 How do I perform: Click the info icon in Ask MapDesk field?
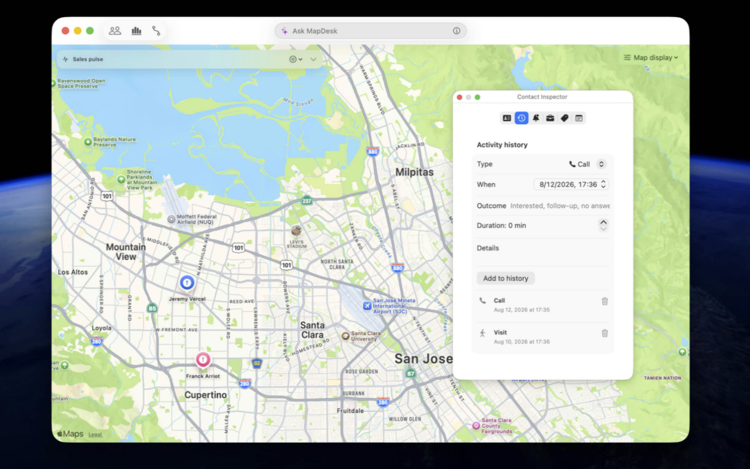tap(456, 31)
